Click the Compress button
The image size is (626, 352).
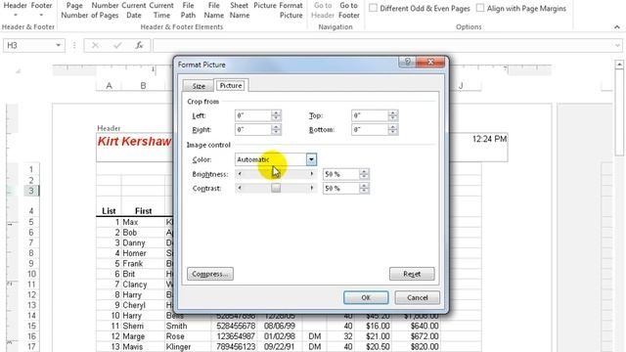click(x=210, y=274)
